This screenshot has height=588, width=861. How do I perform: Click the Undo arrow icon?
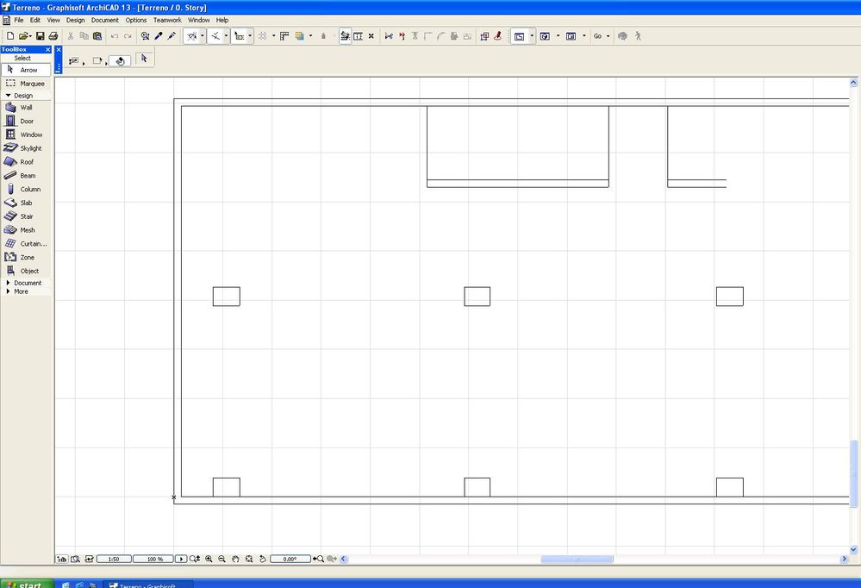114,35
